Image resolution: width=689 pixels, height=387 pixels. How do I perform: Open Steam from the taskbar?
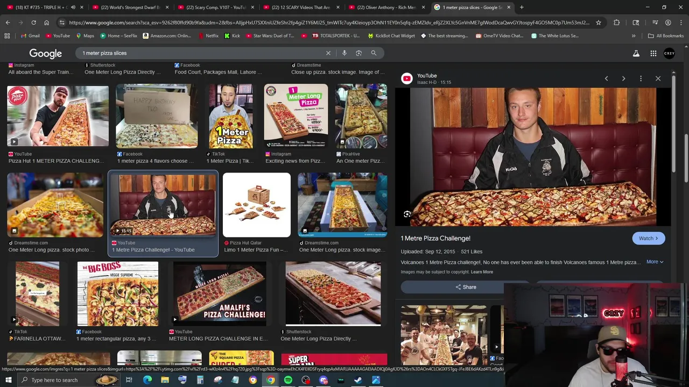(358, 380)
